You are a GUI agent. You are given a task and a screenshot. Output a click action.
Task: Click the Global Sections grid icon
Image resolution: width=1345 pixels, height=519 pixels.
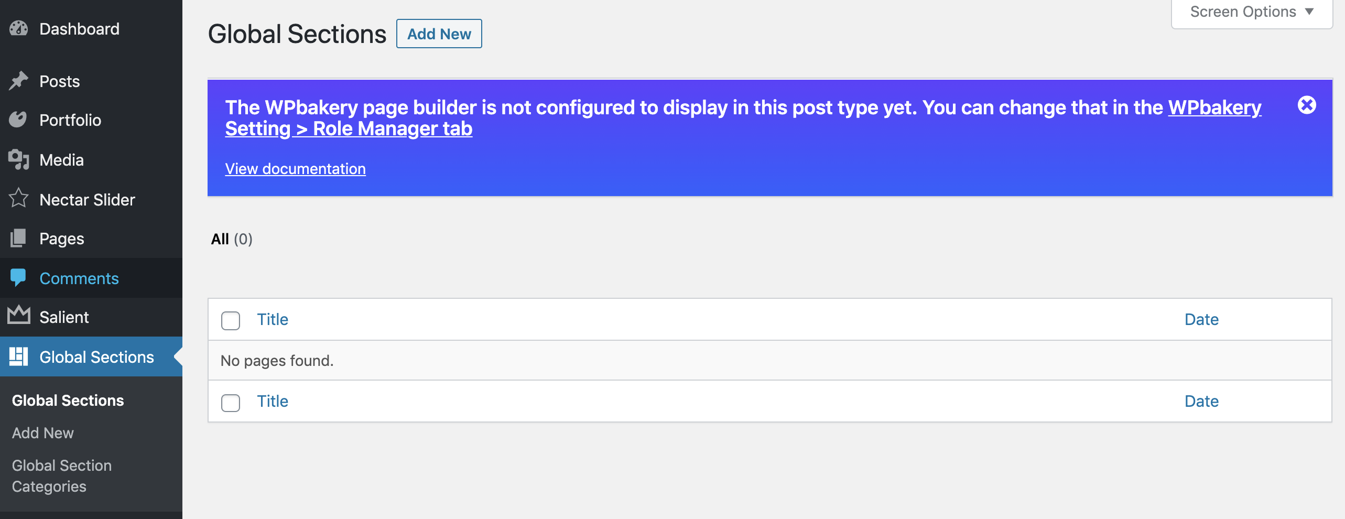[x=19, y=356]
